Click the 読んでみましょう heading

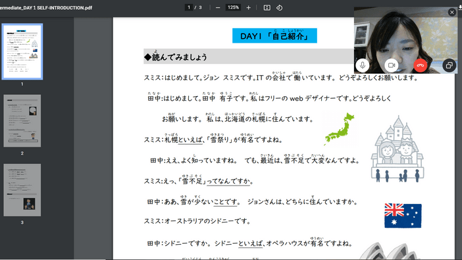(180, 57)
